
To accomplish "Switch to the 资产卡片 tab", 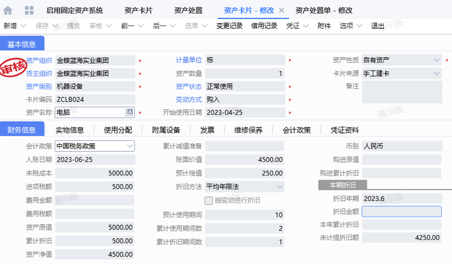I will (x=138, y=10).
